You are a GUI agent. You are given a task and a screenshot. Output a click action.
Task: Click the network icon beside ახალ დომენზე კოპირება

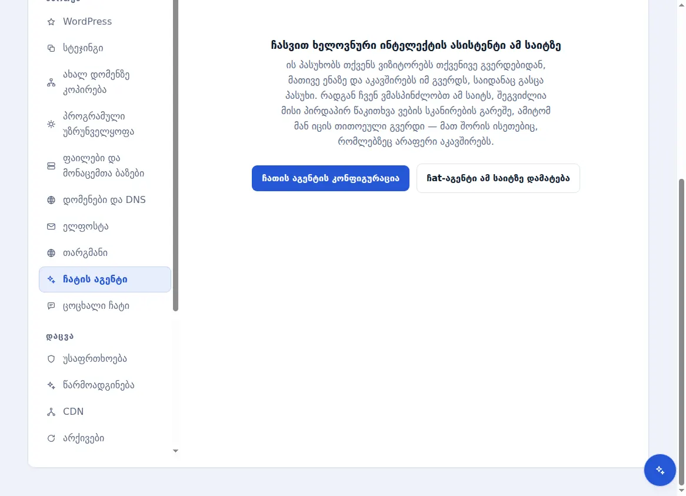click(51, 82)
